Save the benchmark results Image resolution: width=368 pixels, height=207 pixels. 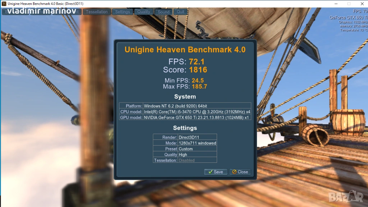215,172
